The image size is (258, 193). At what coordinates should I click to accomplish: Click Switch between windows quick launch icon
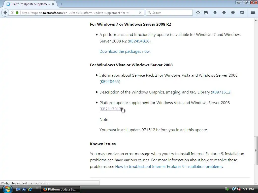(24, 189)
